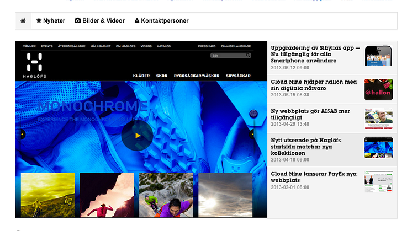Play the Monochrome video

[x=137, y=135]
